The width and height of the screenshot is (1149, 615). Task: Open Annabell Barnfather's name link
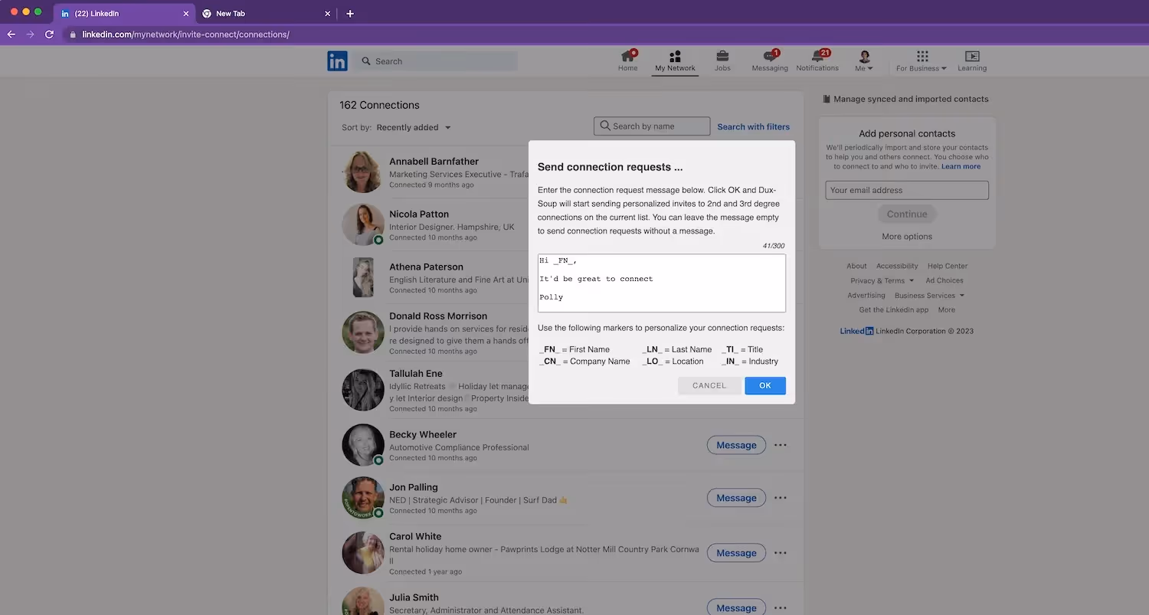(x=434, y=162)
